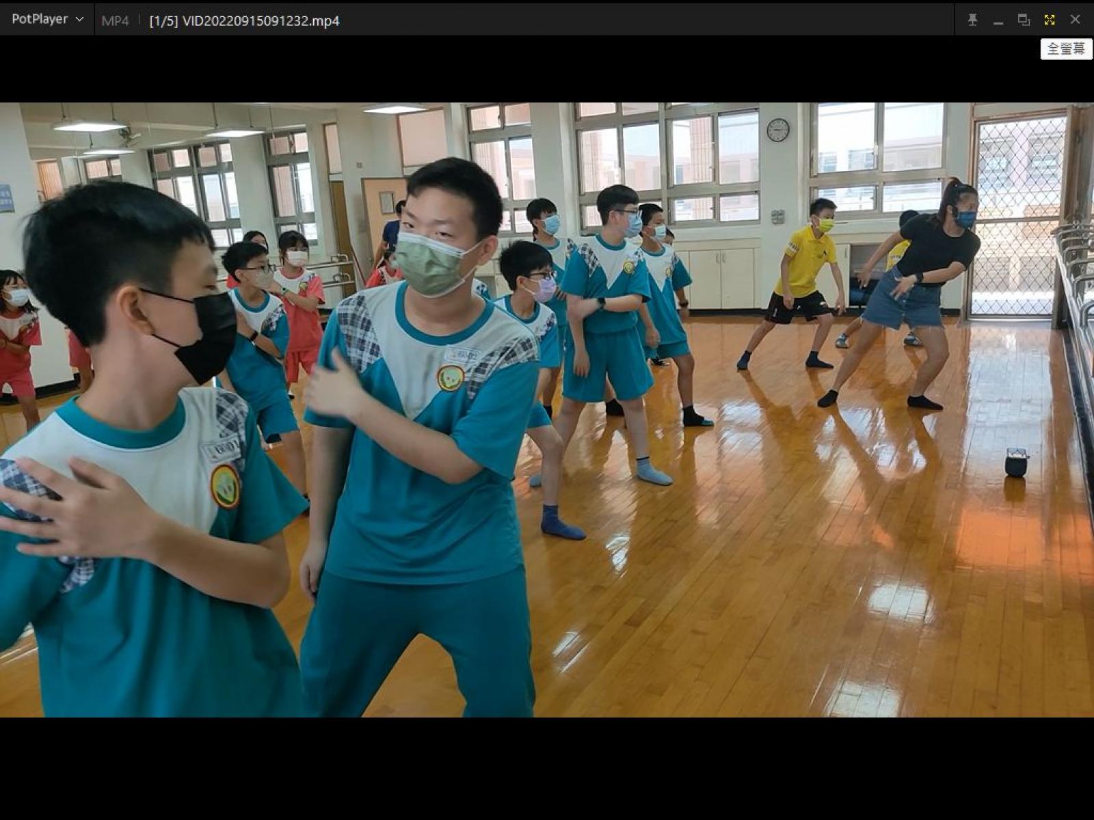1094x820 pixels.
Task: Minimize the PotPlayer window
Action: [998, 20]
